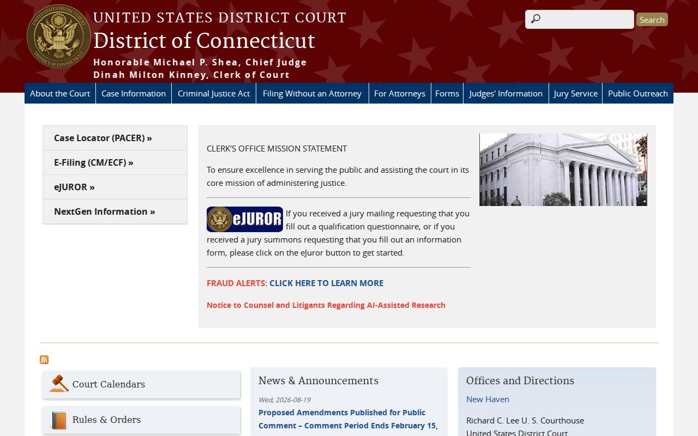Open the Case Information menu
The width and height of the screenshot is (698, 436).
(x=134, y=93)
